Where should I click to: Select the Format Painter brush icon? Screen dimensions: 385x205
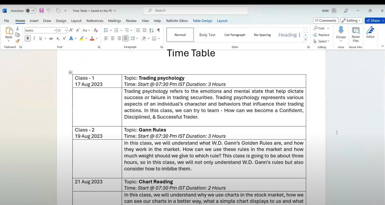(x=18, y=41)
